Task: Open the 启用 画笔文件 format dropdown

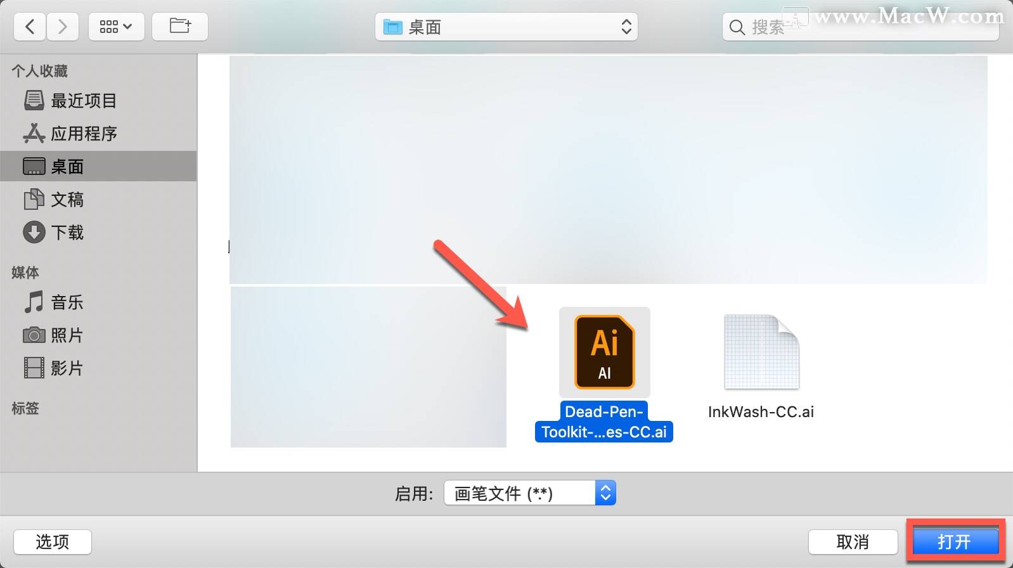Action: pyautogui.click(x=530, y=493)
